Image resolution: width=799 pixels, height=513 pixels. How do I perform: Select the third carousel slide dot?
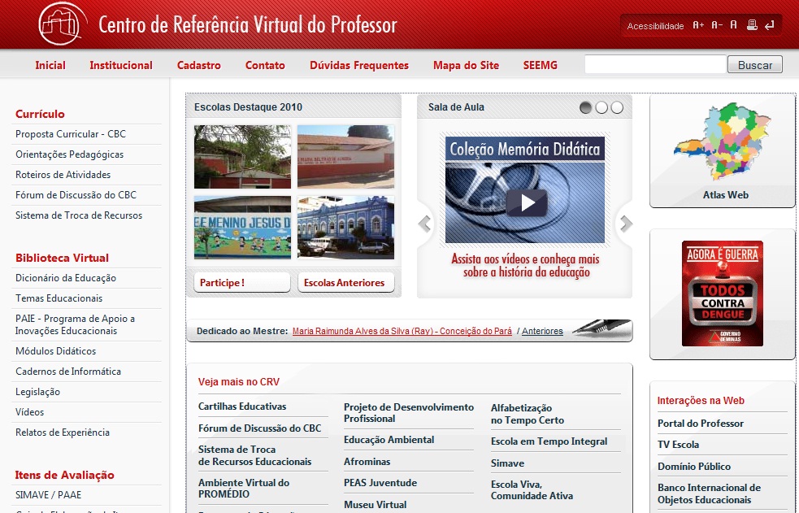point(618,107)
